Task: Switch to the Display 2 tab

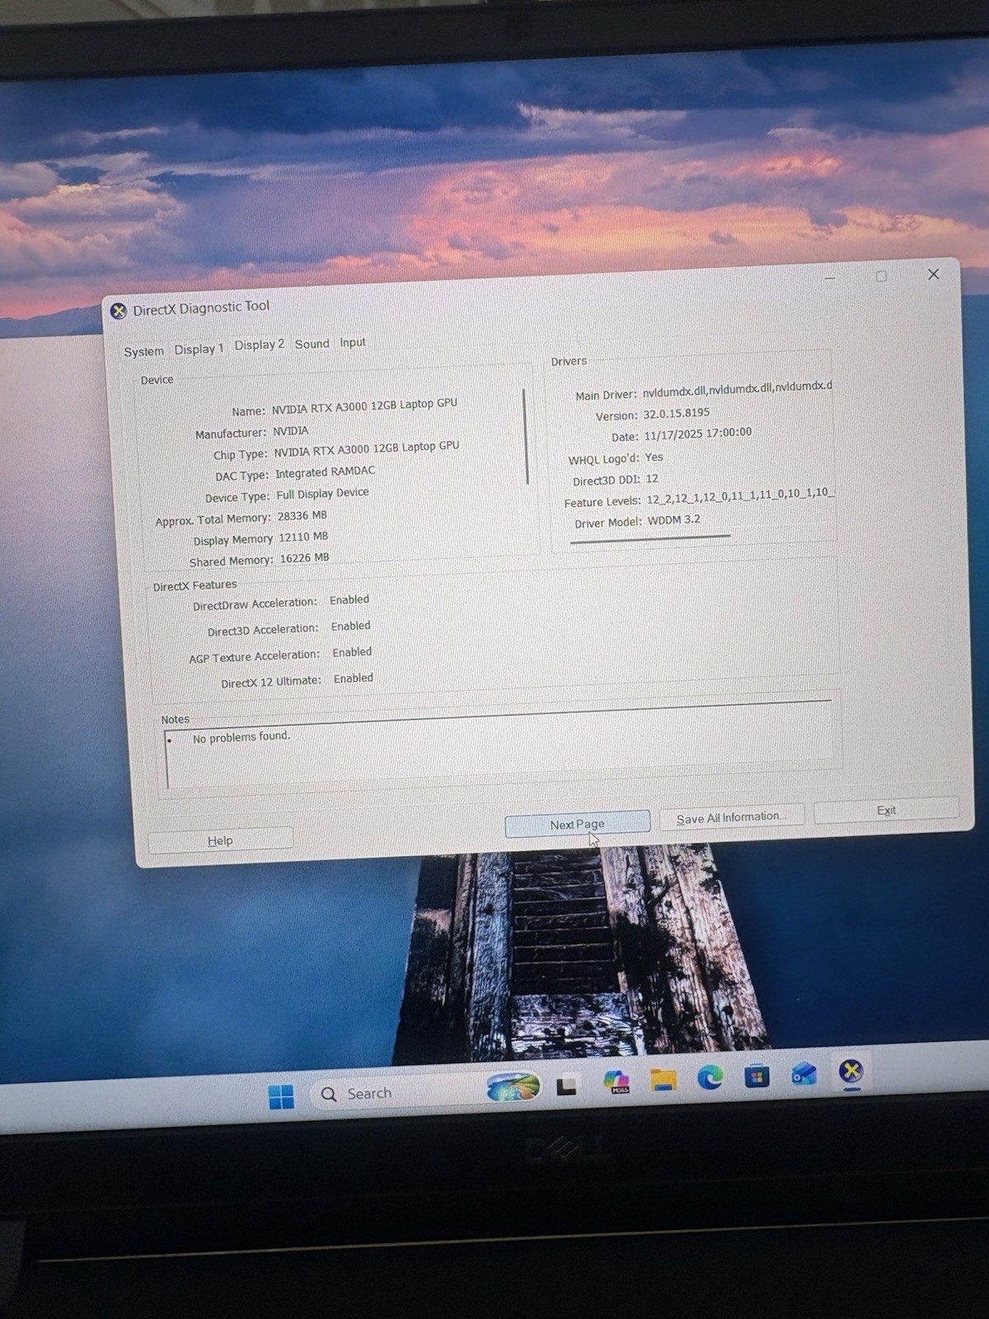Action: [259, 345]
